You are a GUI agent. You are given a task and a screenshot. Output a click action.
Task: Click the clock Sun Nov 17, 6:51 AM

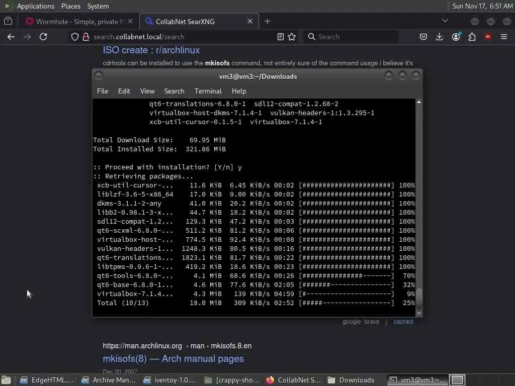(x=482, y=6)
